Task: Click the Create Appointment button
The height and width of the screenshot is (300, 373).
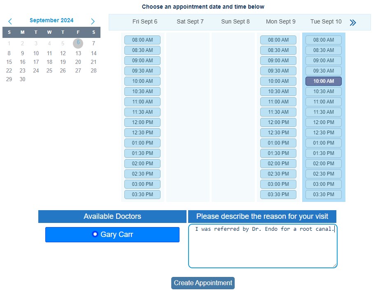Action: coord(203,283)
